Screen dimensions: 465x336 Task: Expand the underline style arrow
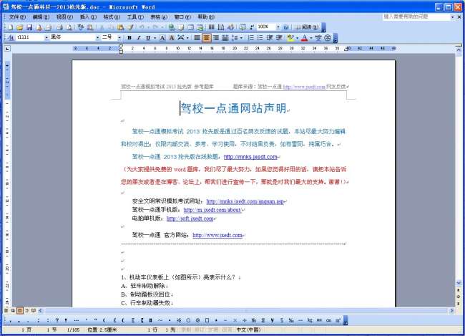point(155,38)
